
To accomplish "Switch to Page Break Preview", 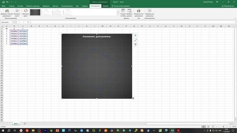I will click(213, 127).
